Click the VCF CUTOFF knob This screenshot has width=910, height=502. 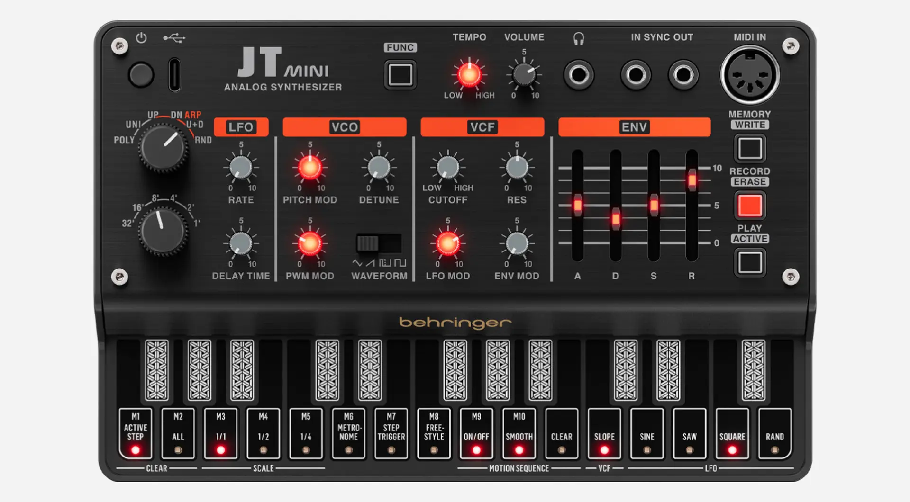pos(447,168)
